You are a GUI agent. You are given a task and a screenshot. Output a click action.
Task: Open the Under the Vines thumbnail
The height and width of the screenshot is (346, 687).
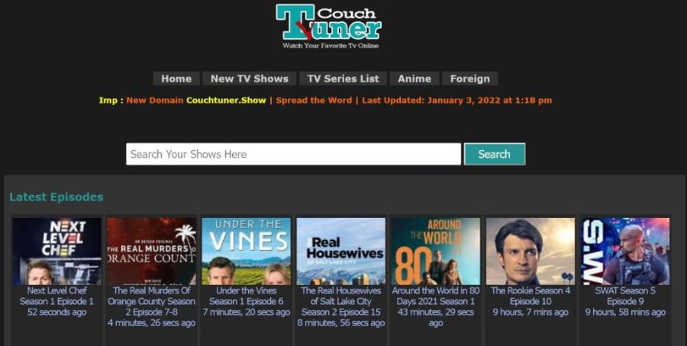click(247, 251)
